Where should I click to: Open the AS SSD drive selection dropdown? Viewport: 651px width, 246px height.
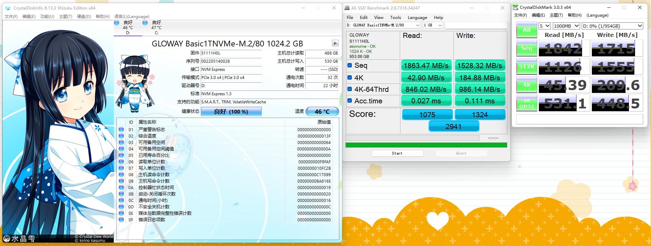pos(383,25)
